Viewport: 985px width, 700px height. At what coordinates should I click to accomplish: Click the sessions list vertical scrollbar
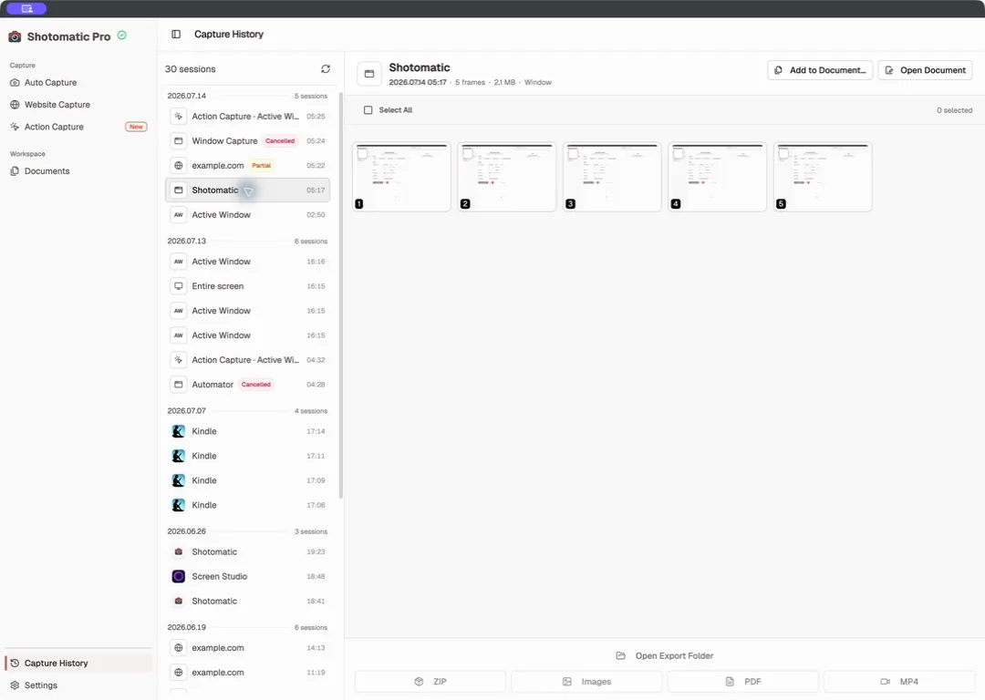(341, 295)
